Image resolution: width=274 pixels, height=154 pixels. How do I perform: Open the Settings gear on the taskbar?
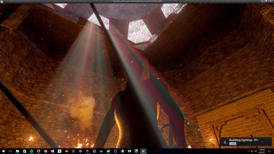(80, 151)
